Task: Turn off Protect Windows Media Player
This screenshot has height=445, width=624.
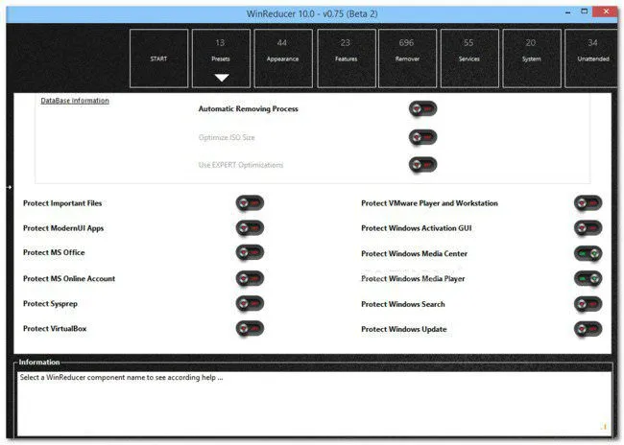Action: click(588, 279)
